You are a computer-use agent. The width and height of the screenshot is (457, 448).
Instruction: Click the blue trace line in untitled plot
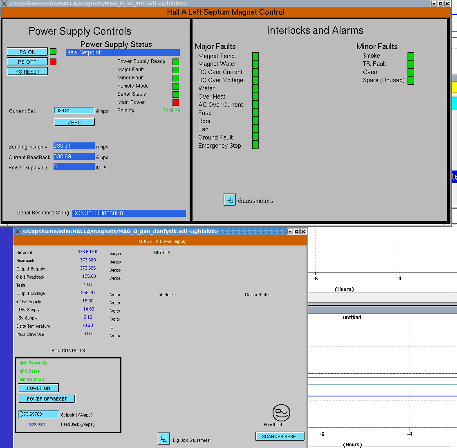pyautogui.click(x=382, y=396)
